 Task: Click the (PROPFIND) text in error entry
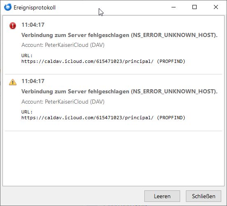(171, 61)
